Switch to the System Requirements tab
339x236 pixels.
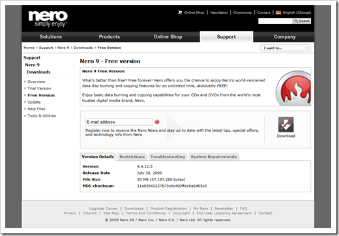point(214,156)
